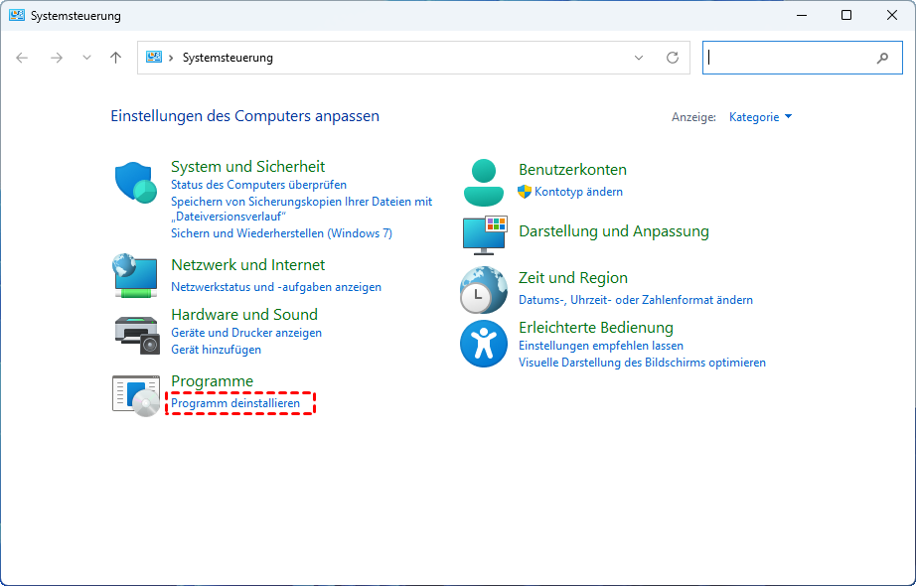This screenshot has width=916, height=586.
Task: Select Gerät hinzufügen link
Action: tap(216, 350)
